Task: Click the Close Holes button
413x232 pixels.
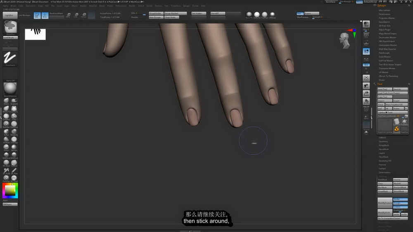Action: coord(171,17)
